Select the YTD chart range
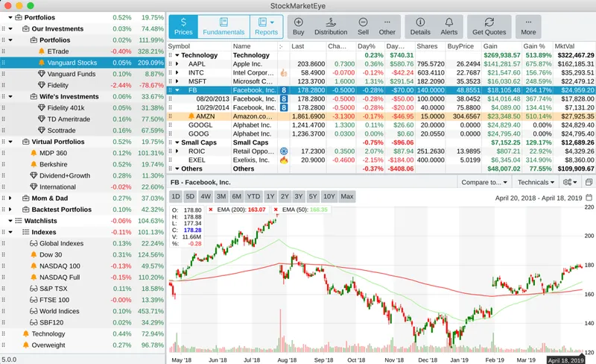Image resolution: width=596 pixels, height=364 pixels. point(253,196)
